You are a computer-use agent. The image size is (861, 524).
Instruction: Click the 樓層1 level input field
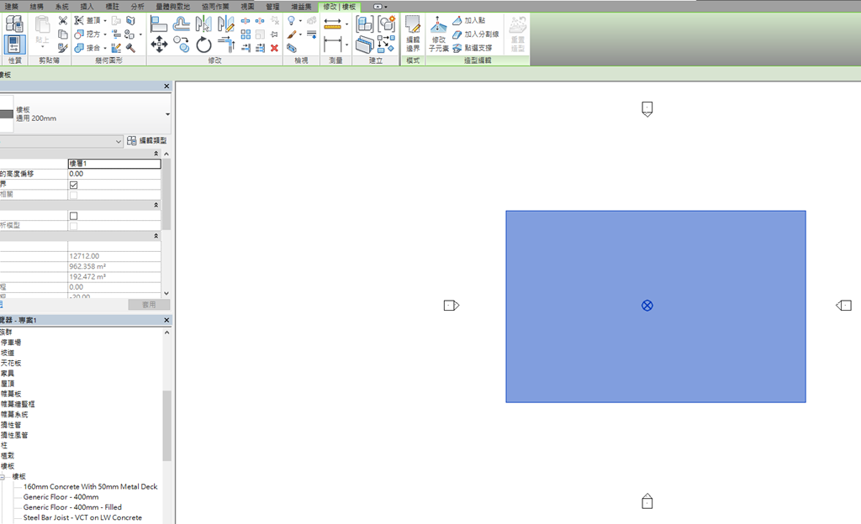(x=114, y=164)
